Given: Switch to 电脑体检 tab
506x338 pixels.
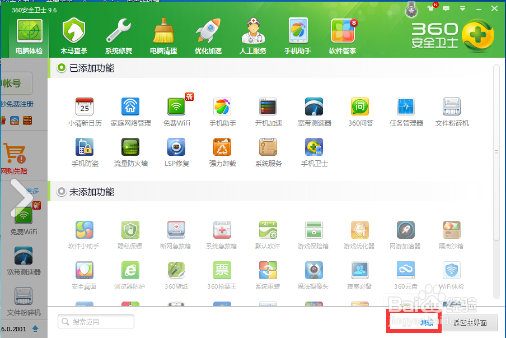Looking at the screenshot, I should pyautogui.click(x=29, y=36).
